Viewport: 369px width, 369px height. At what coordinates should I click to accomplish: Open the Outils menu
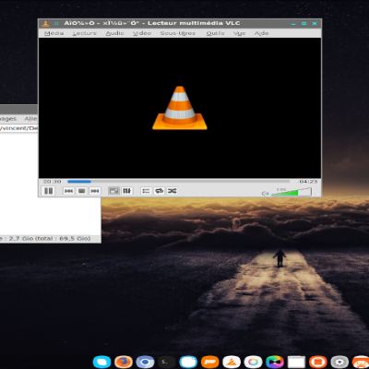215,33
